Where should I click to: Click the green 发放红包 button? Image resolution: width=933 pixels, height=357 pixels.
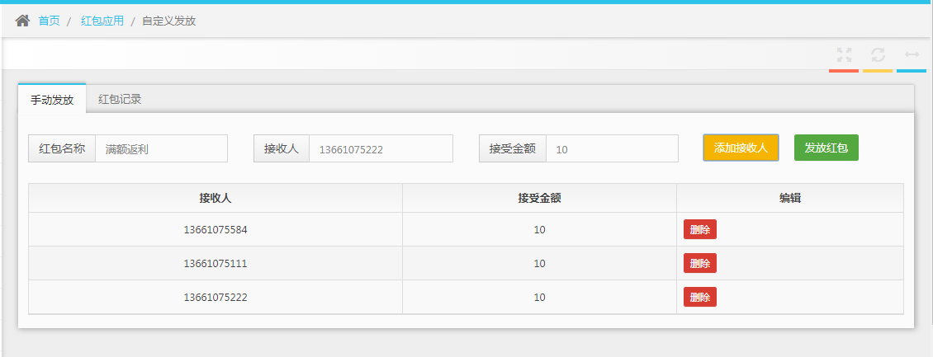click(826, 148)
